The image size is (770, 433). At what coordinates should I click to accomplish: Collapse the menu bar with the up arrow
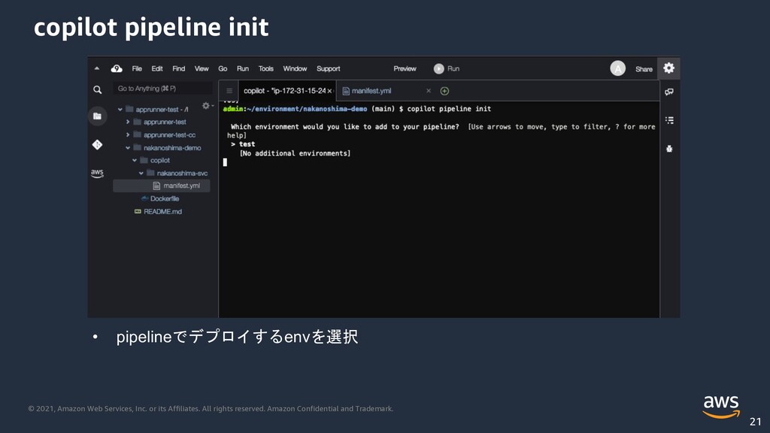tap(97, 68)
